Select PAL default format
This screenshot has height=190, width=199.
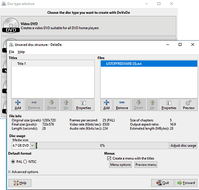point(13,162)
